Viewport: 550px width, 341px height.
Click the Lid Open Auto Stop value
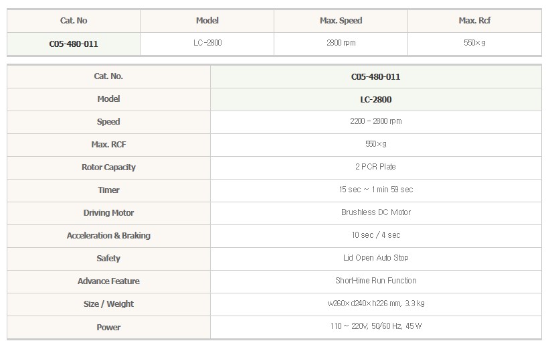(375, 258)
